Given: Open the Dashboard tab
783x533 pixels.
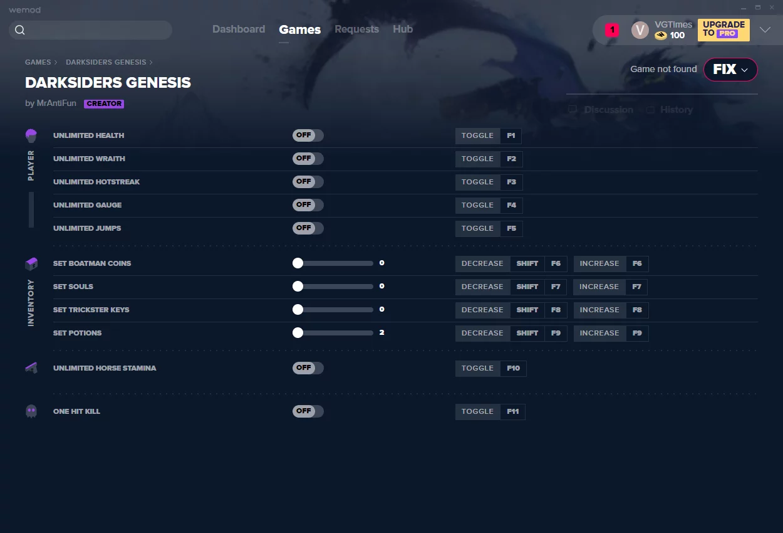Looking at the screenshot, I should (x=239, y=29).
